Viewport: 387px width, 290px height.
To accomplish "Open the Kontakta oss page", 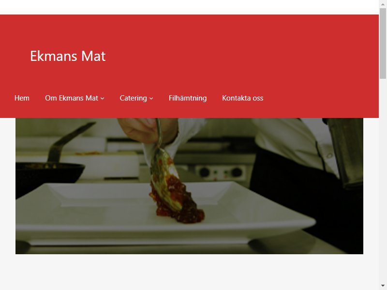I will tap(243, 98).
